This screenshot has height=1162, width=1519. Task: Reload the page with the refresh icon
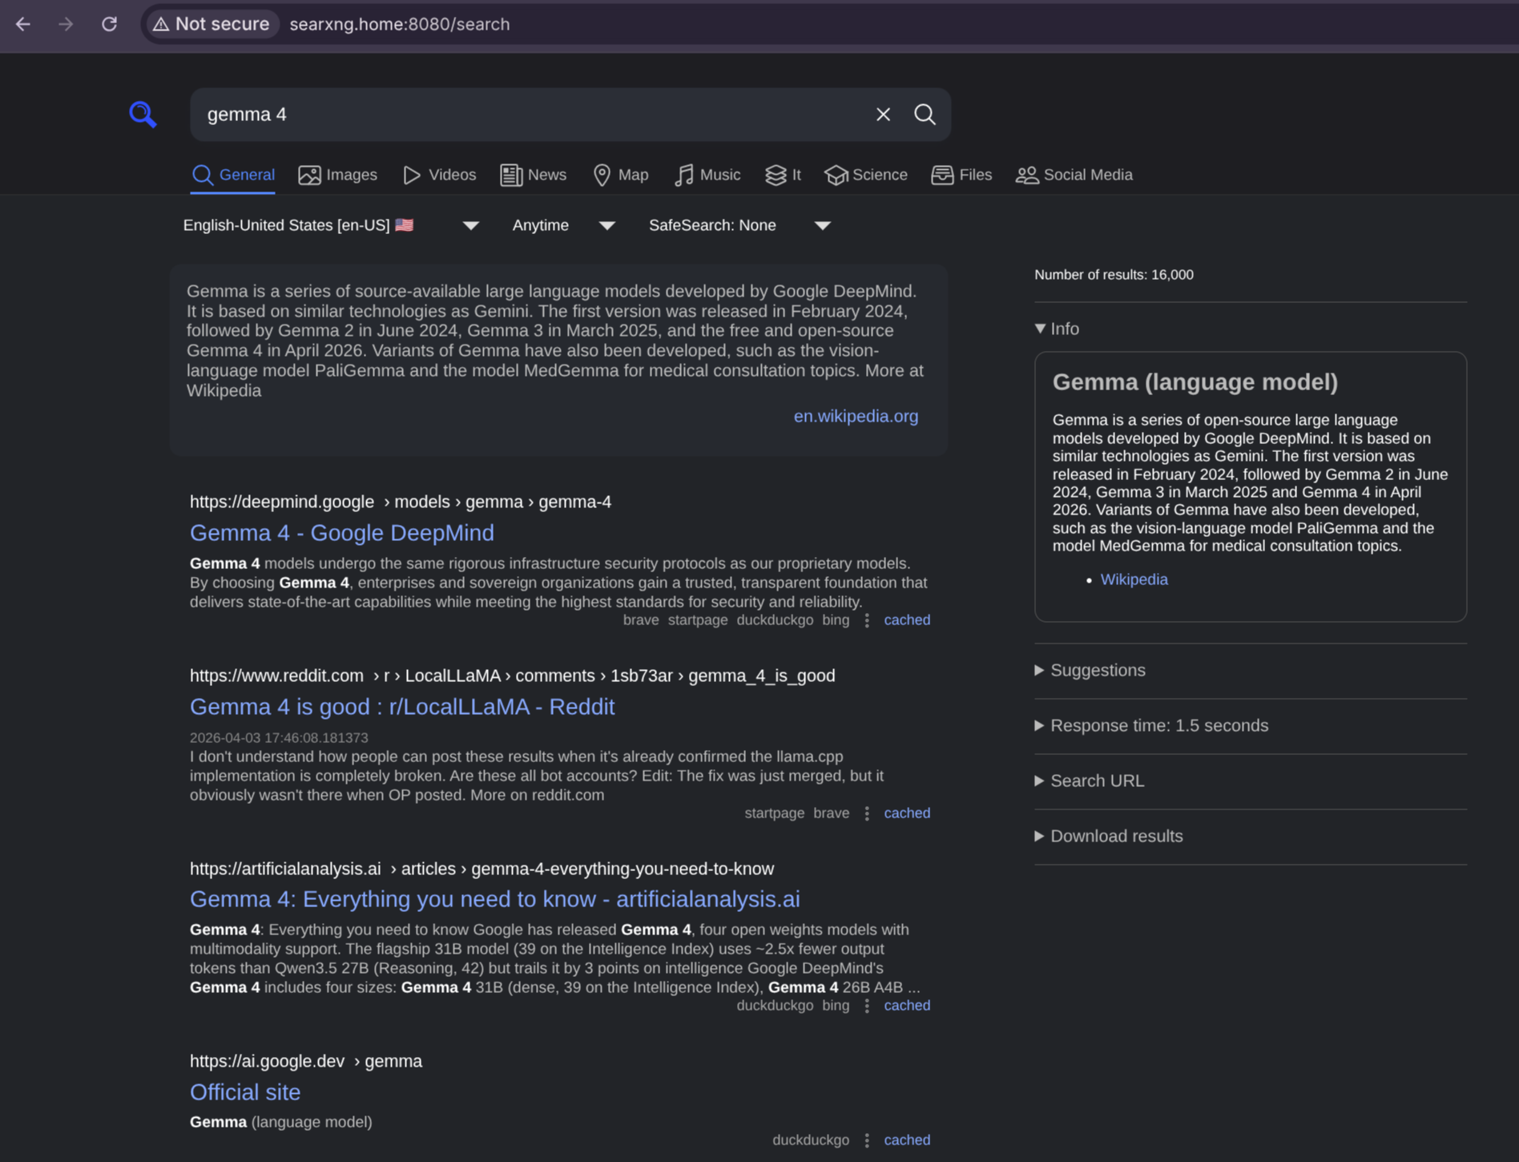[x=110, y=24]
